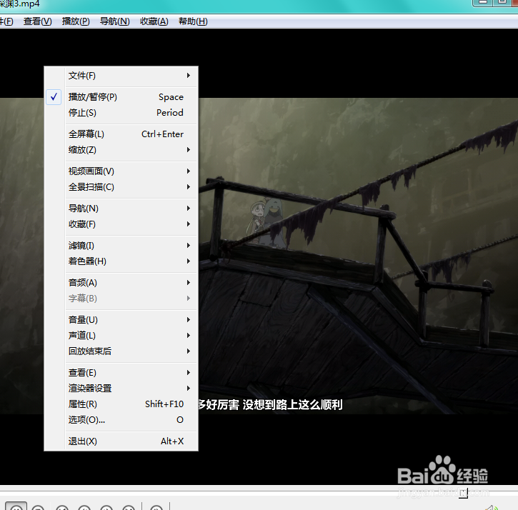Screen dimensions: 518x510
Task: Expand the 导航(N) submenu in context menu
Action: coord(121,209)
